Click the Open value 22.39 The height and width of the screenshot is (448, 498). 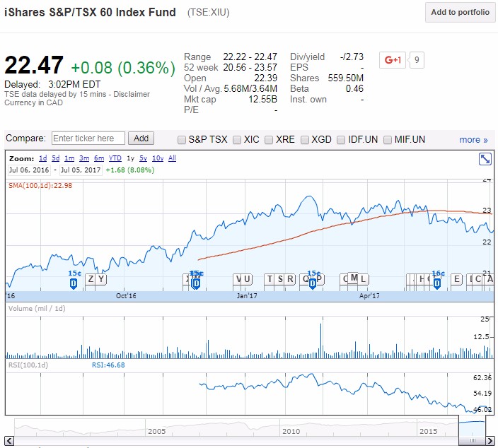(265, 78)
